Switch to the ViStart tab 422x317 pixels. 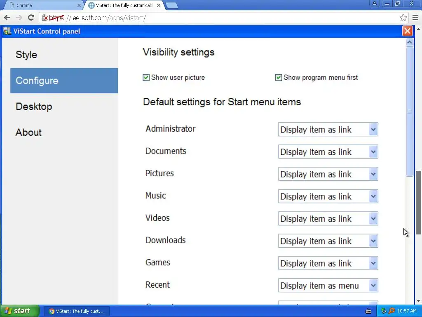click(124, 5)
